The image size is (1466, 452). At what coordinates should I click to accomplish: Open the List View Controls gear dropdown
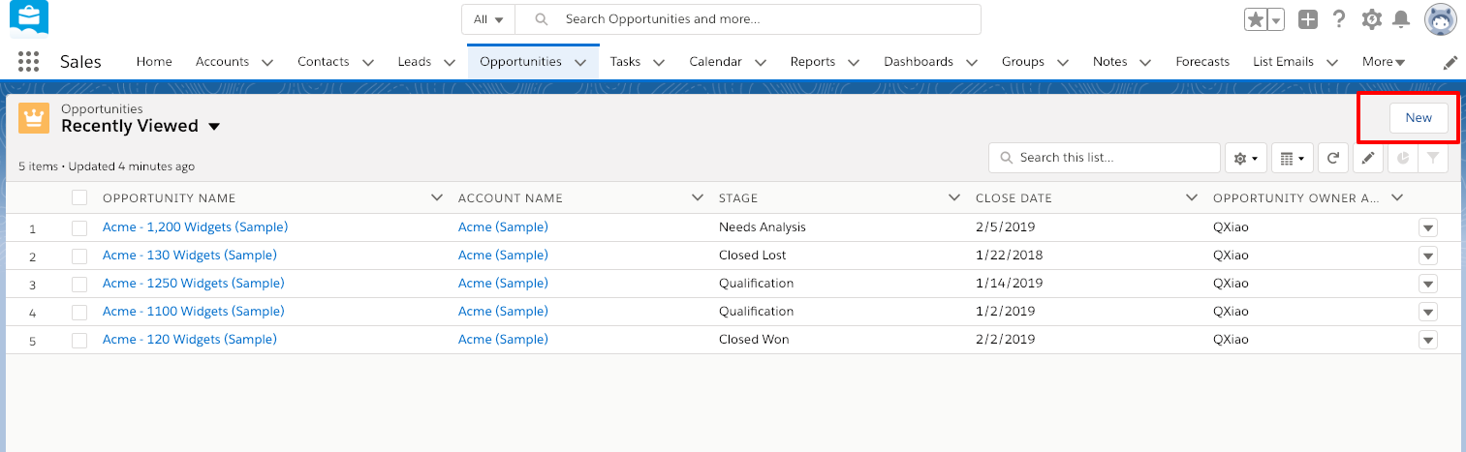pos(1246,158)
